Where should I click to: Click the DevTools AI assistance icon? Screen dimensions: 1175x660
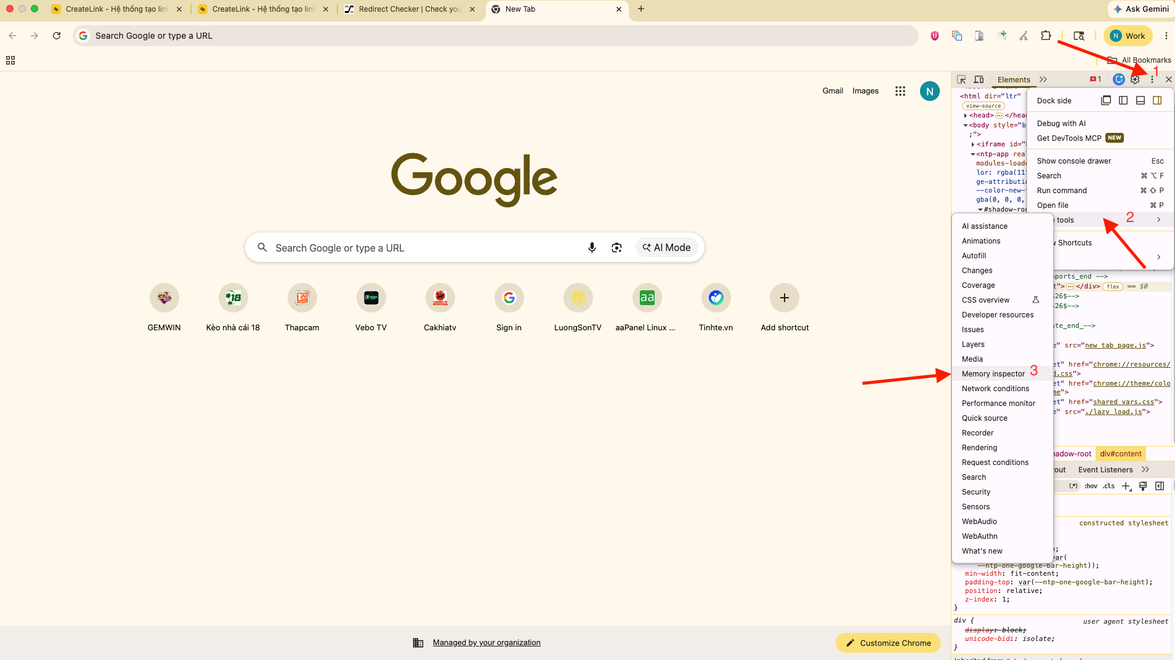tap(1119, 79)
